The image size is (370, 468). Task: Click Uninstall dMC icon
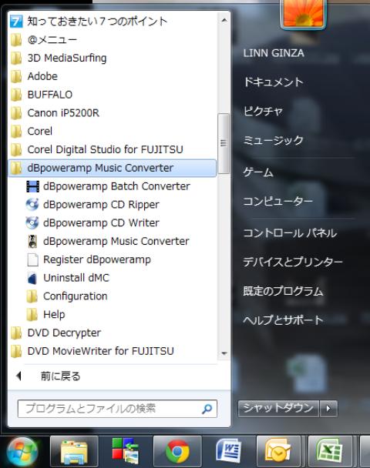32,278
